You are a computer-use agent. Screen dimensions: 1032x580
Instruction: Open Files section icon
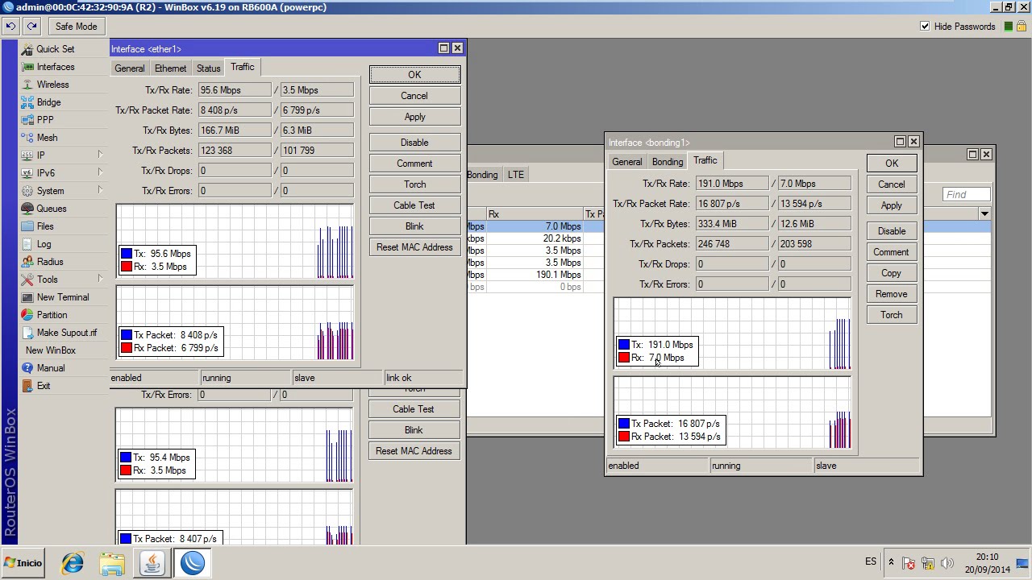tap(27, 226)
